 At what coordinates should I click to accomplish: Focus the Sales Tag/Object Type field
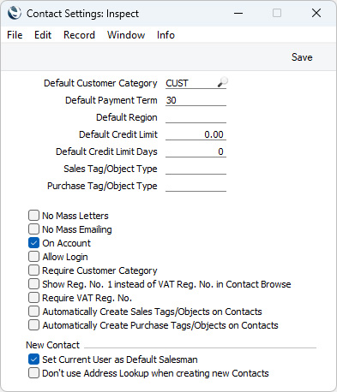click(x=196, y=169)
